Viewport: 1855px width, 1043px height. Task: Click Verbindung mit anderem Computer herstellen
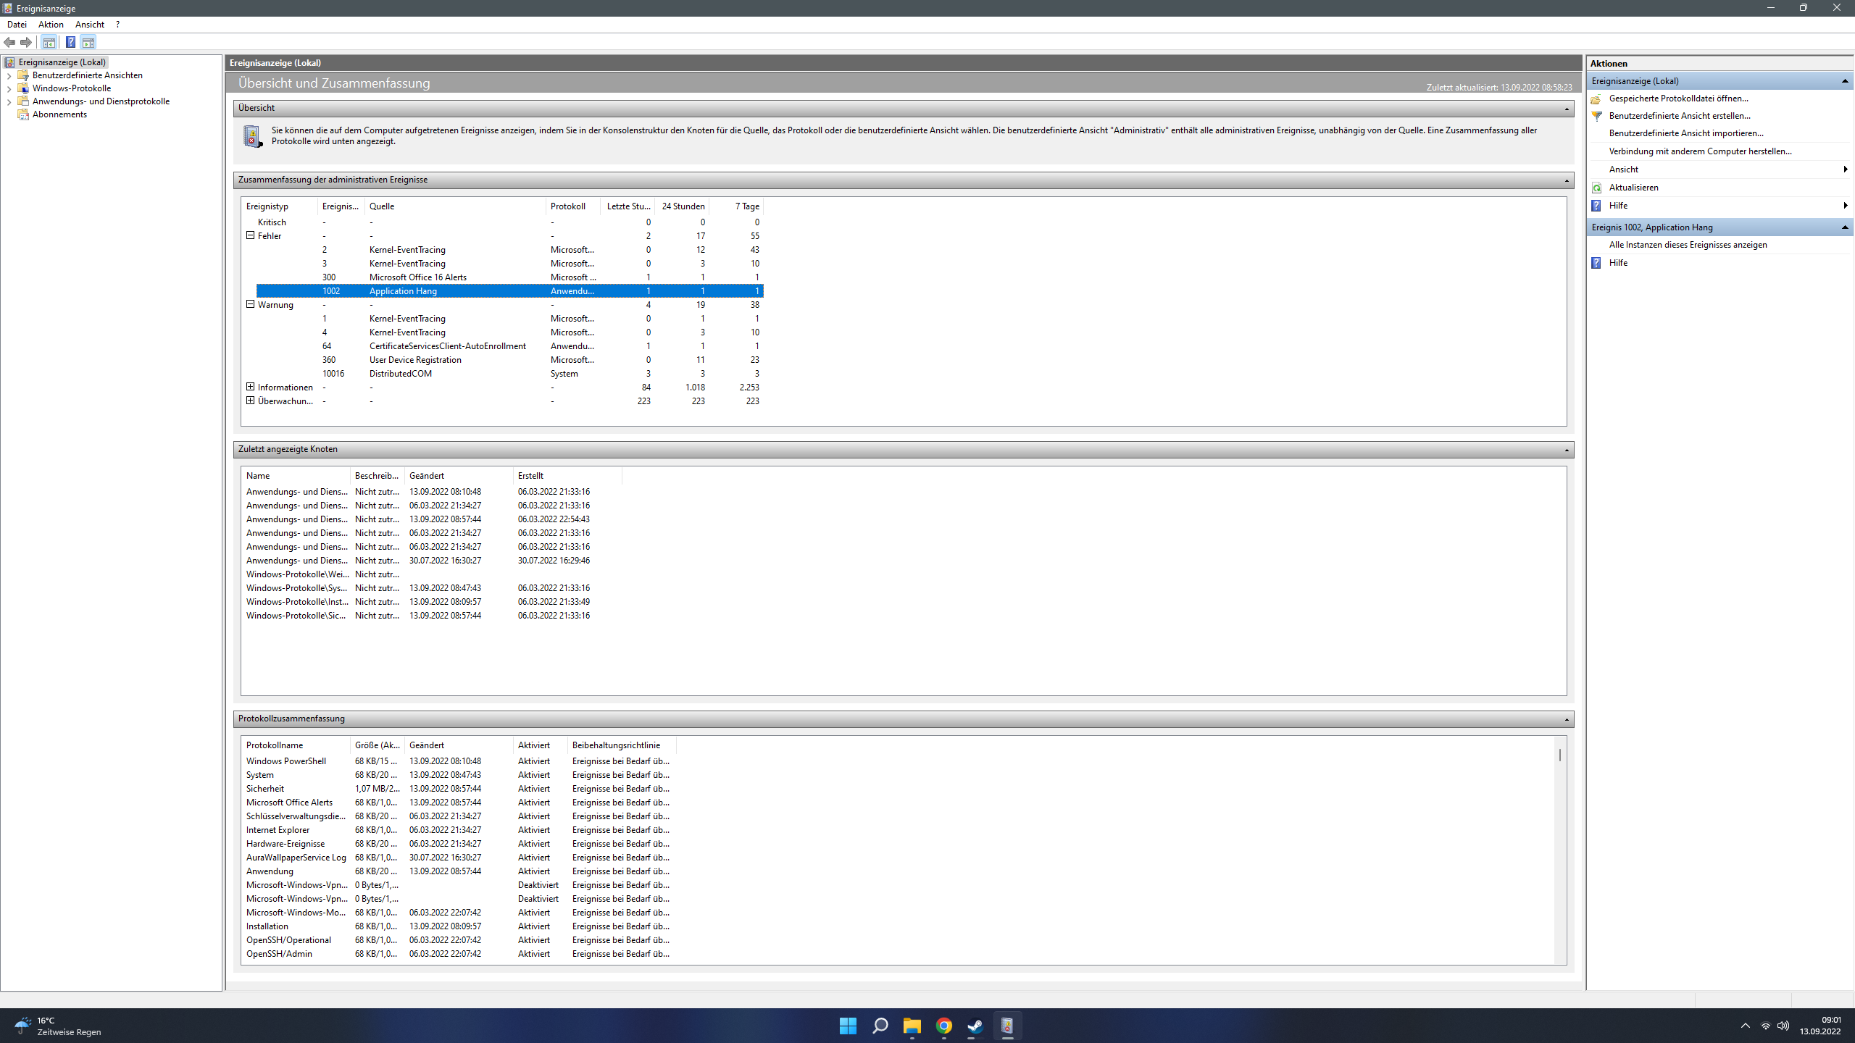point(1700,151)
